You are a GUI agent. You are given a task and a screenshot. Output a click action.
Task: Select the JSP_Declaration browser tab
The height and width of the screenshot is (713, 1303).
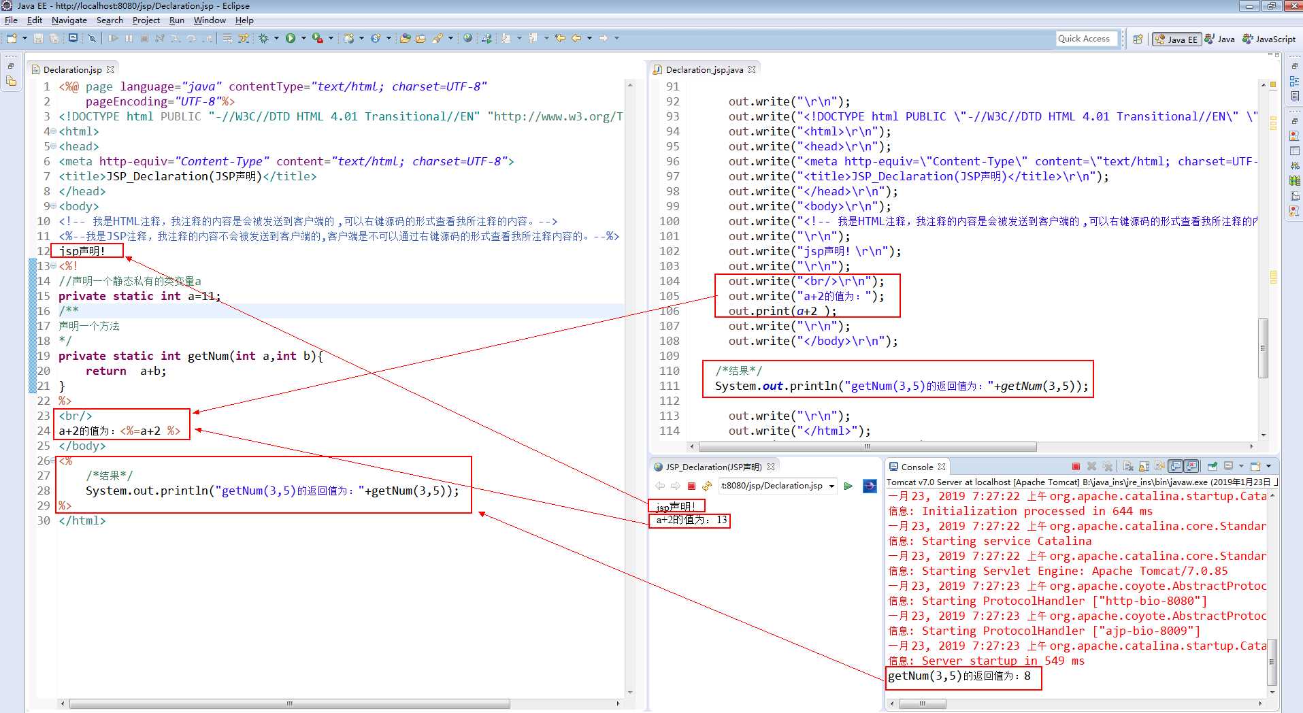pyautogui.click(x=713, y=467)
